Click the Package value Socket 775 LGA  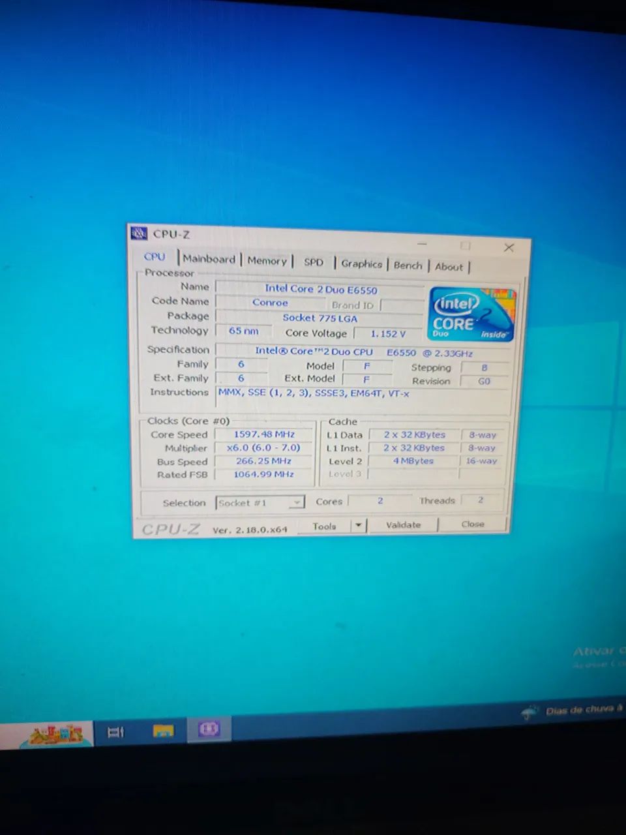coord(320,318)
